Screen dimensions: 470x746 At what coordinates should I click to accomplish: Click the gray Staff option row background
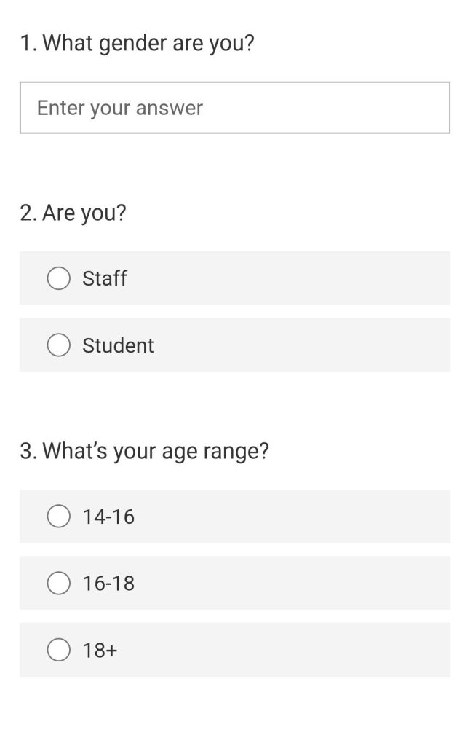coord(235,278)
